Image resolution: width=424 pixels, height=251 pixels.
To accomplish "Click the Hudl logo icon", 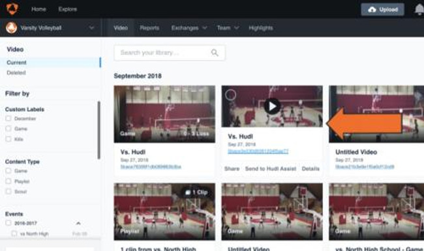I will click(x=12, y=9).
